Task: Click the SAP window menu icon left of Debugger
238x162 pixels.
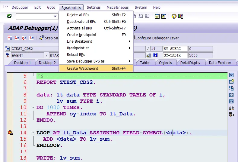Action: click(x=6, y=7)
